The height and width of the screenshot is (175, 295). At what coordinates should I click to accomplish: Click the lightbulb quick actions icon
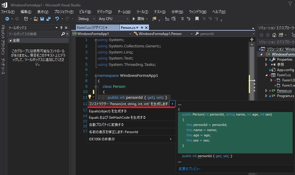click(90, 97)
